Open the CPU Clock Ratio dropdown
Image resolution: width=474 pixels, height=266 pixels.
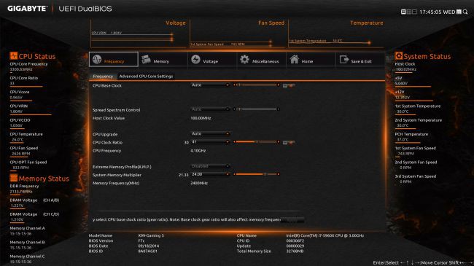pyautogui.click(x=211, y=142)
